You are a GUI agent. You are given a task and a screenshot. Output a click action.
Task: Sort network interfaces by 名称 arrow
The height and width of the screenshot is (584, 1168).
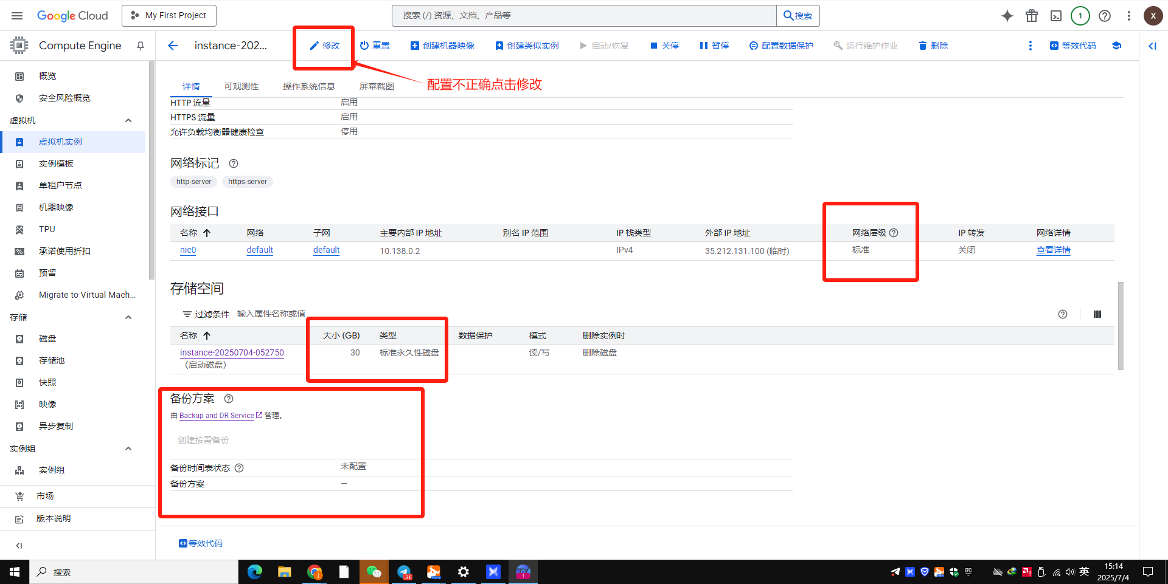point(207,233)
